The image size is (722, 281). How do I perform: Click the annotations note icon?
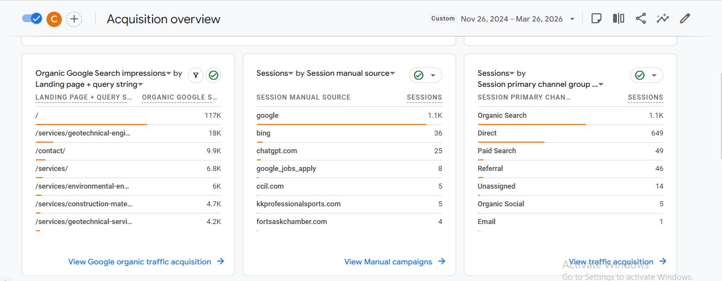coord(596,19)
